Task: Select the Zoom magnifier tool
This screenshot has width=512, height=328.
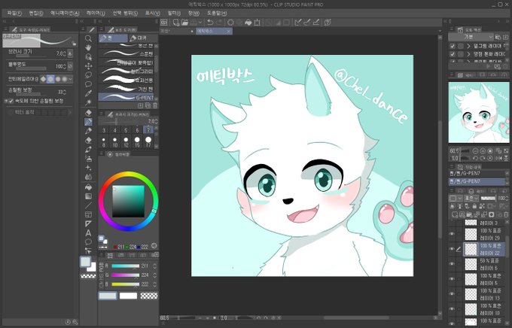Action: point(88,38)
